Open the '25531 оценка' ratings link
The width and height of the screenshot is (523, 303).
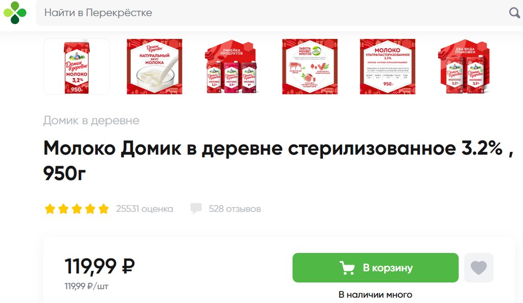145,209
